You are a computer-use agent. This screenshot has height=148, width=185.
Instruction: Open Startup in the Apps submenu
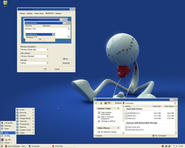(25, 127)
